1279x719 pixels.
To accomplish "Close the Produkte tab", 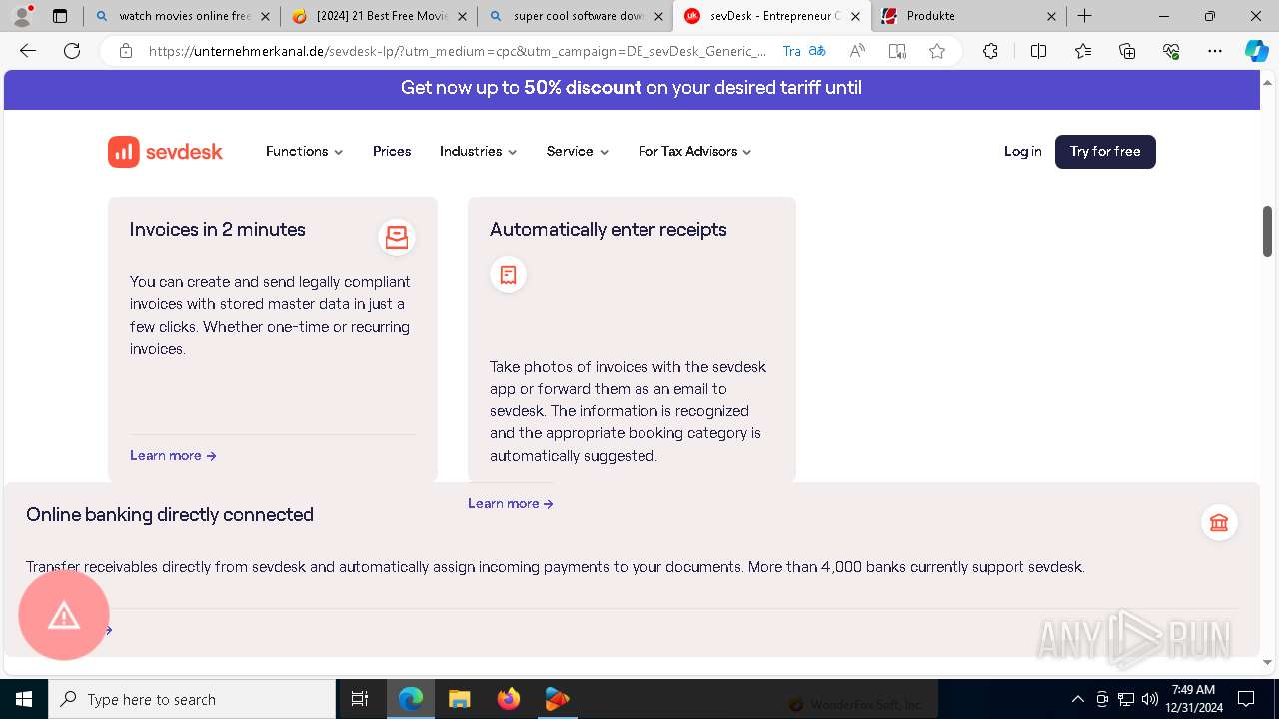I will coord(1052,16).
